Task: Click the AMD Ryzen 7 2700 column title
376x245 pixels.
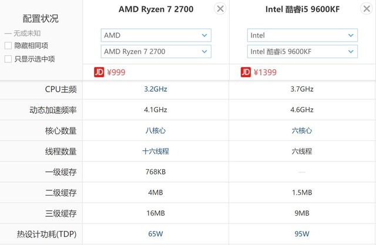Action: 156,9
